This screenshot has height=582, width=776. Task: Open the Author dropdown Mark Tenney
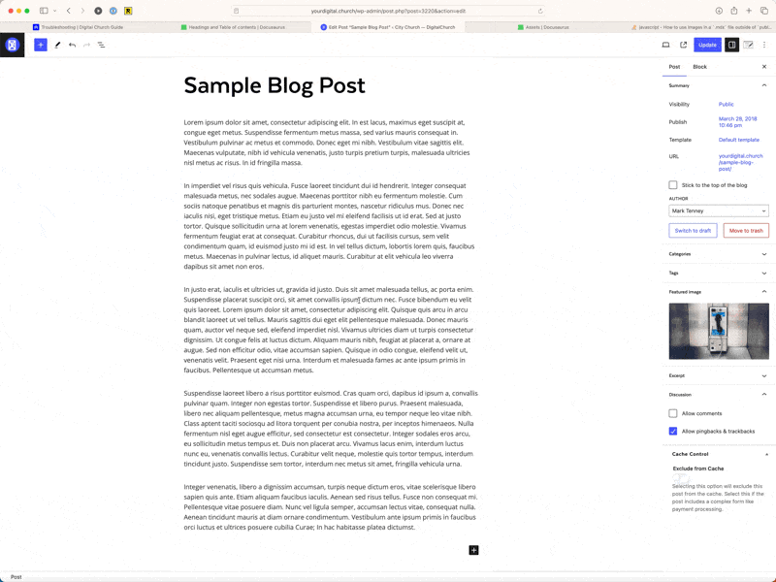click(719, 210)
